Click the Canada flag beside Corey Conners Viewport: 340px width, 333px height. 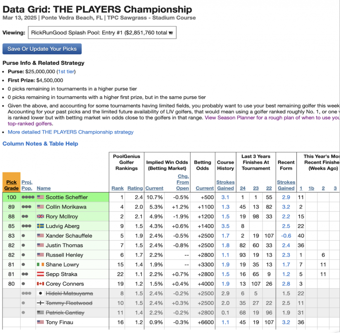tap(40, 284)
